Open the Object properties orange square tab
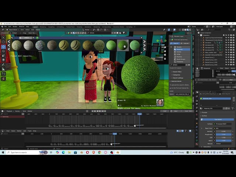 pos(197,123)
